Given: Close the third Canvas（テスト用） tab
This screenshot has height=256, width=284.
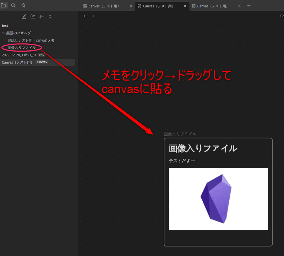Looking at the screenshot, I should (239, 6).
